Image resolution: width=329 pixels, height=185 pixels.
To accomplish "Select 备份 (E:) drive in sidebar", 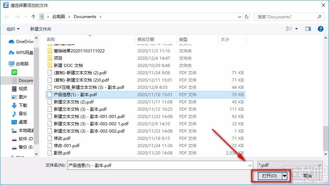I will [23, 147].
